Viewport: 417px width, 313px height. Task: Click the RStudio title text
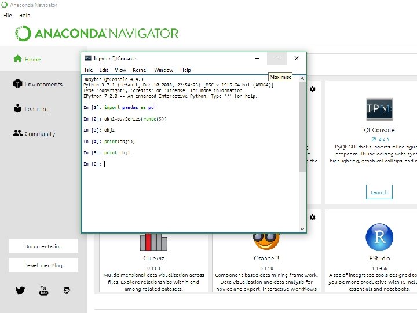point(379,258)
